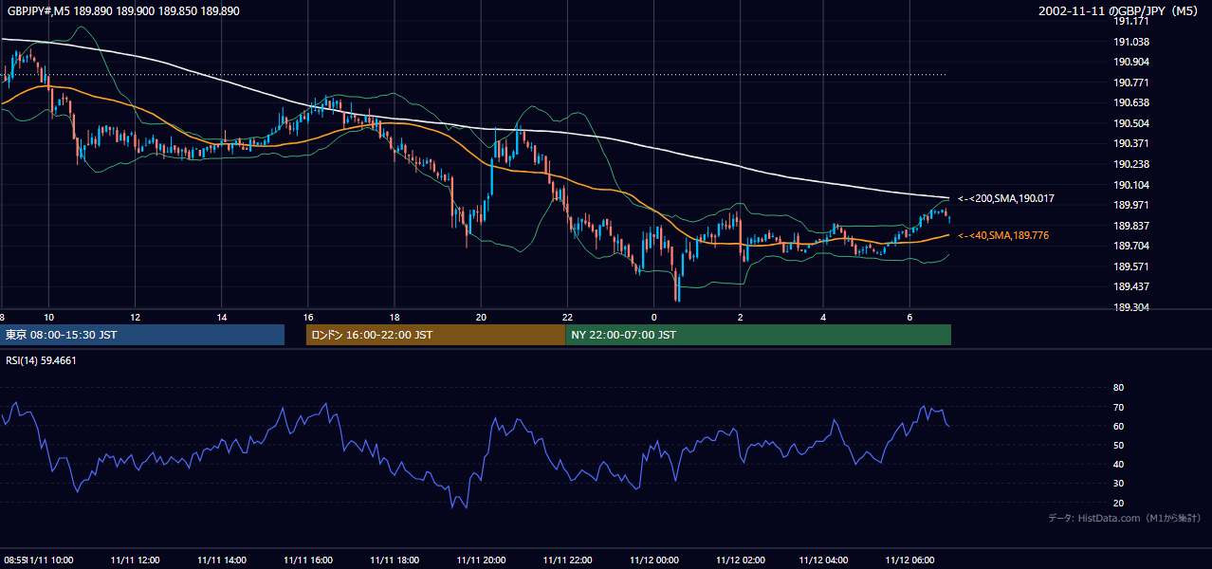Click the 2002-11-11 GBP/JPY (M5) title
Screen dimensions: 1212x569
click(x=1120, y=10)
